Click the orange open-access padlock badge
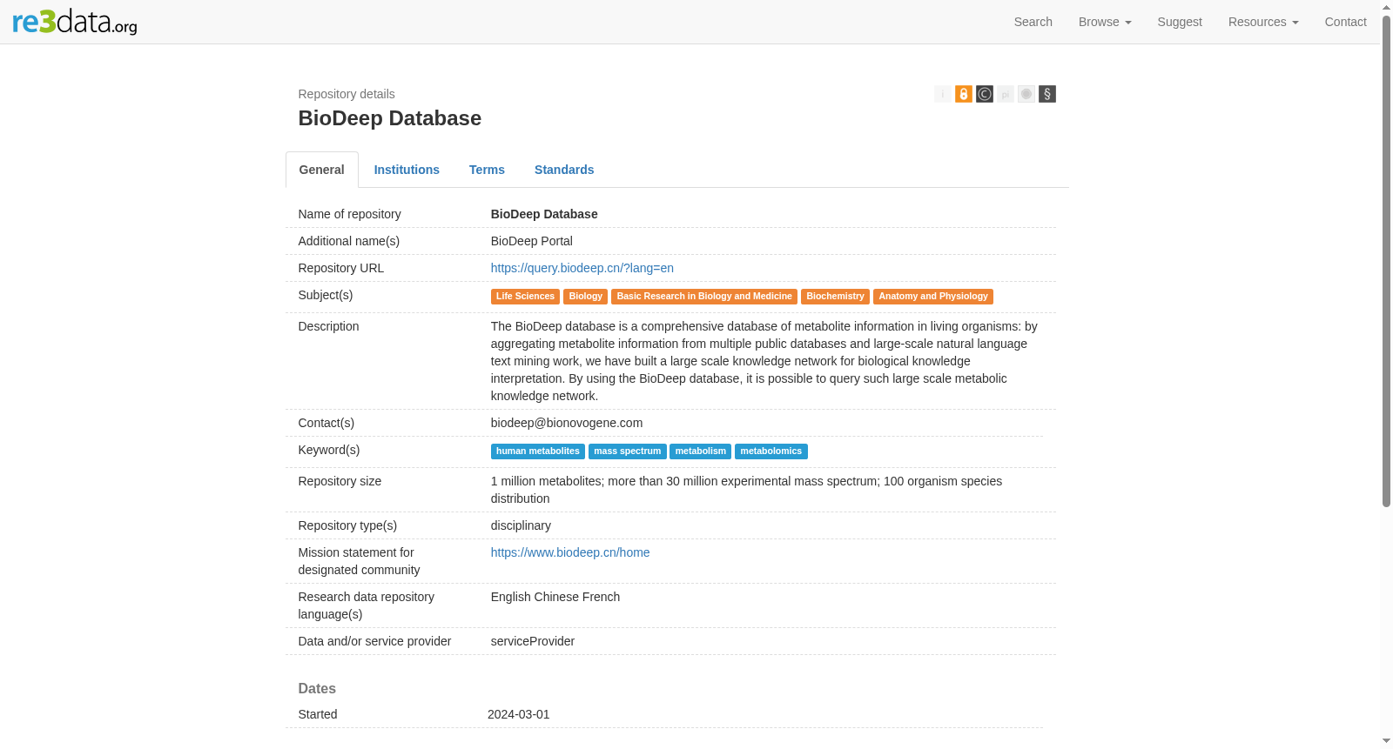 click(964, 94)
